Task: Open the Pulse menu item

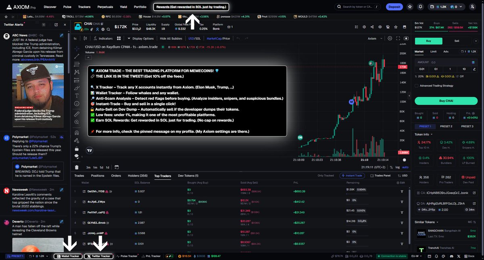Action: 67,7
